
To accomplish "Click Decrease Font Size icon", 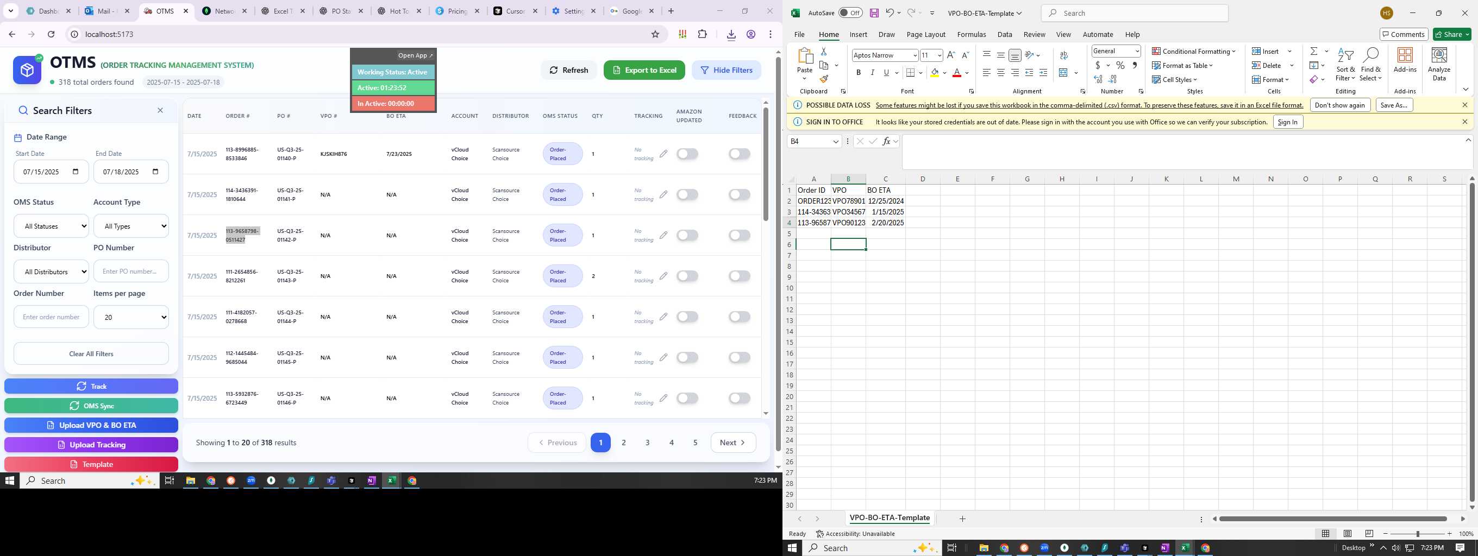I will point(965,55).
